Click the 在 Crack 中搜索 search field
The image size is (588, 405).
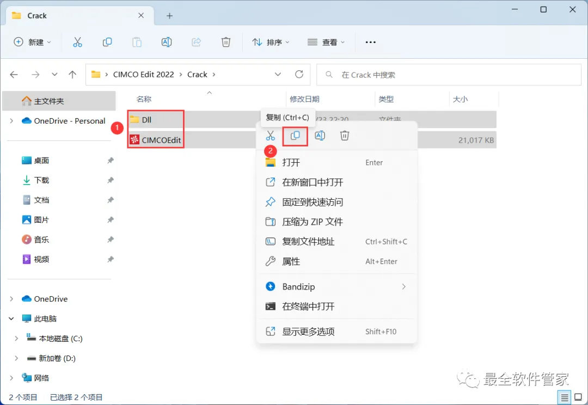pos(449,75)
